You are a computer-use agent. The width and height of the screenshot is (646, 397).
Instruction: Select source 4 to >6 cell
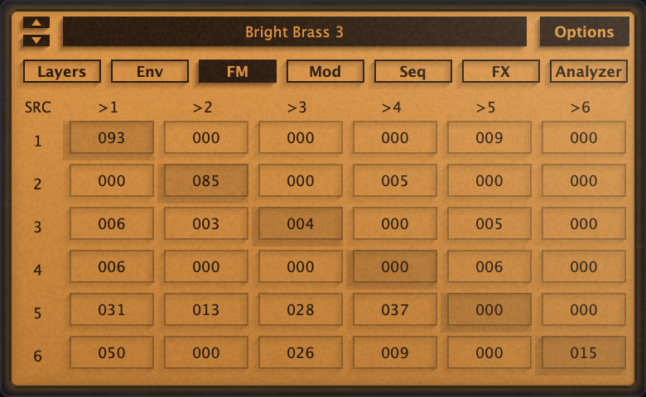(583, 266)
